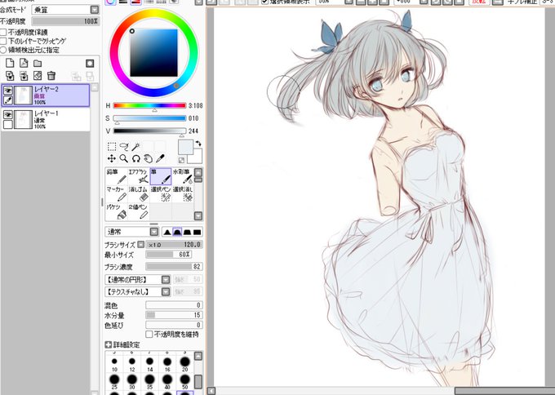Click tool tray scroll-up arrow
Image resolution: width=555 pixels, height=395 pixels.
coord(198,172)
